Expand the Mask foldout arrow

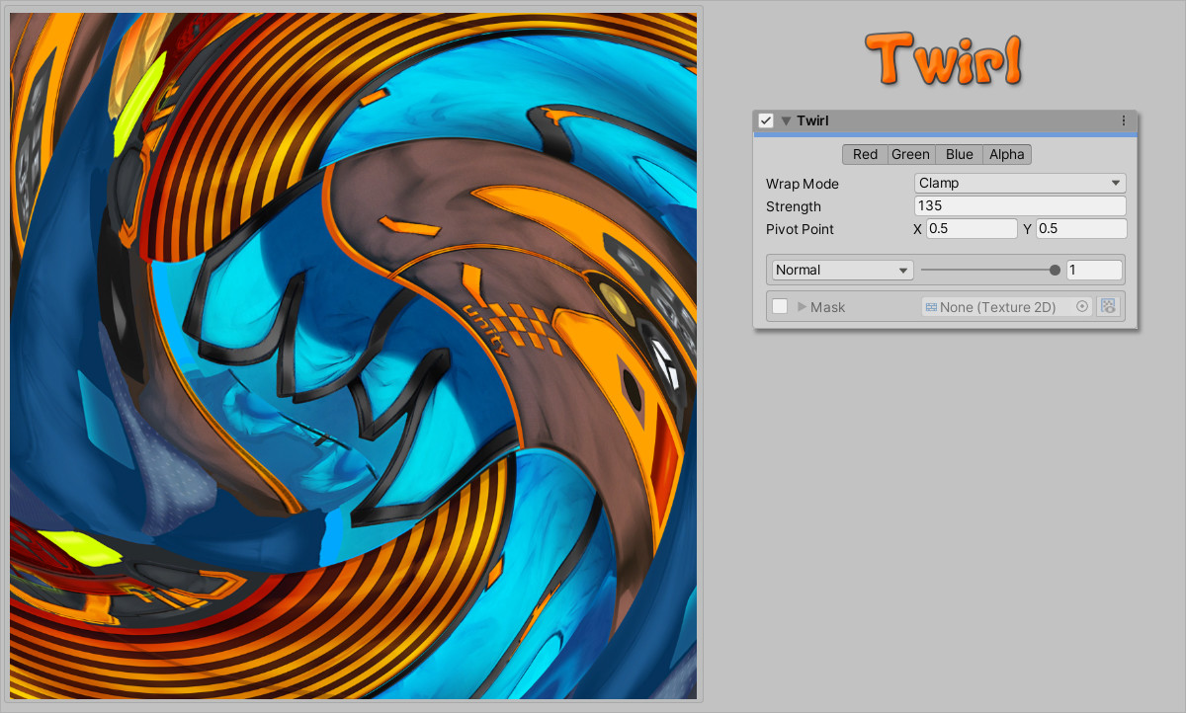[x=803, y=307]
